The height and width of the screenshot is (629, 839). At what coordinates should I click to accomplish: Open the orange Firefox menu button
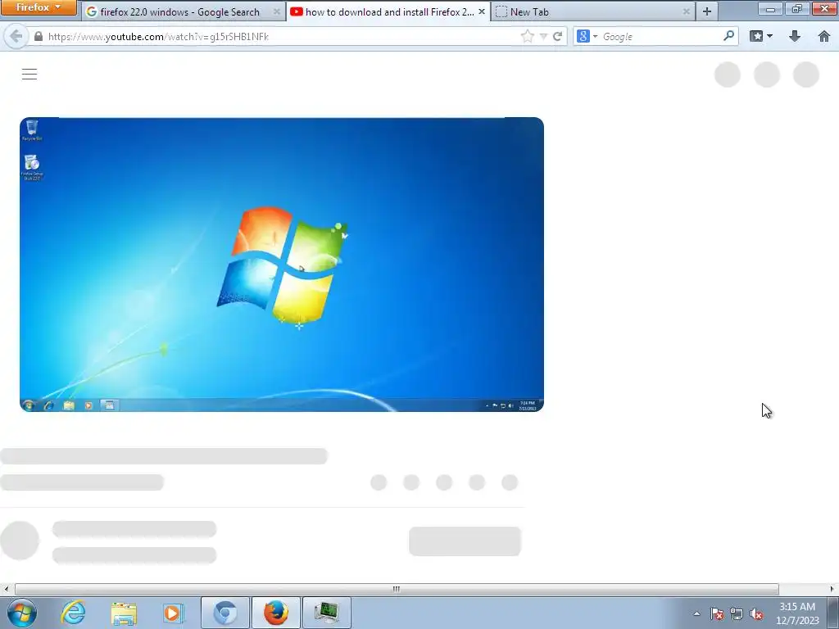[x=39, y=7]
